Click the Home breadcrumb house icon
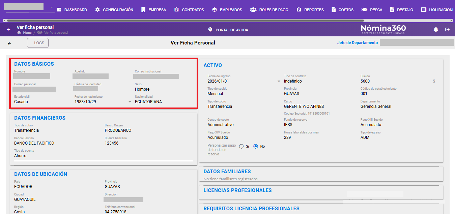This screenshot has height=214, width=455. [19, 33]
